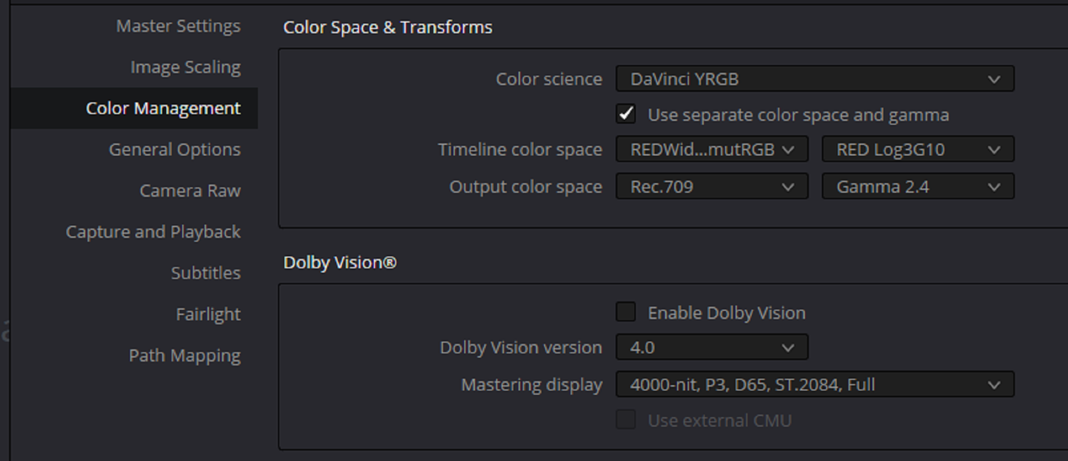1068x461 pixels.
Task: Open Fairlight settings page
Action: click(x=208, y=314)
